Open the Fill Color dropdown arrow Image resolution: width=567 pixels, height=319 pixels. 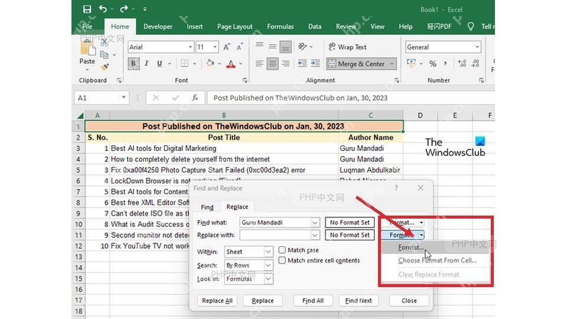(220, 64)
